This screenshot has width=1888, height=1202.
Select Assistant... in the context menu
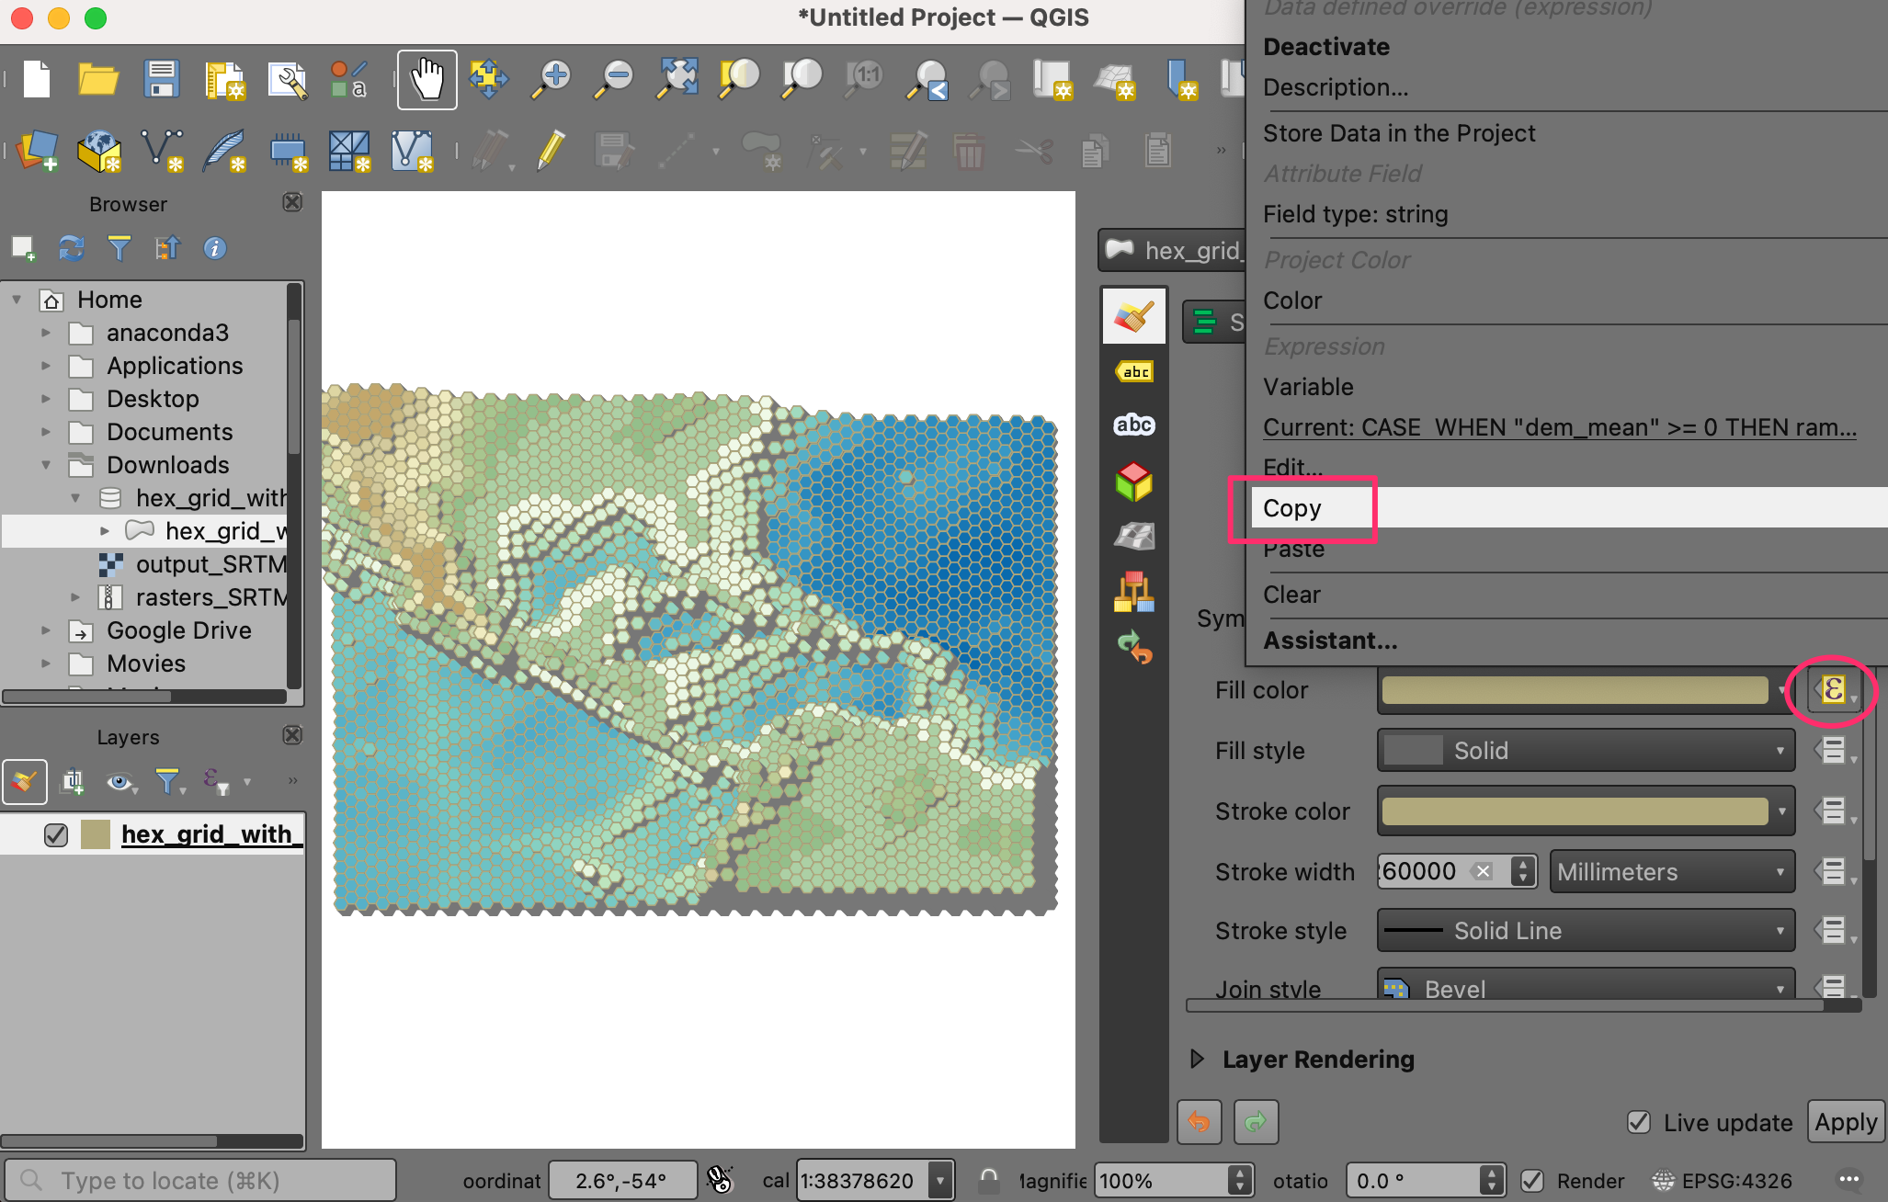(1330, 641)
